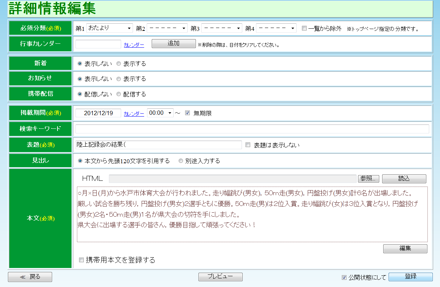Click the 表題 field with 陸上記録会の結果
Image resolution: width=440 pixels, height=287 pixels.
click(159, 145)
